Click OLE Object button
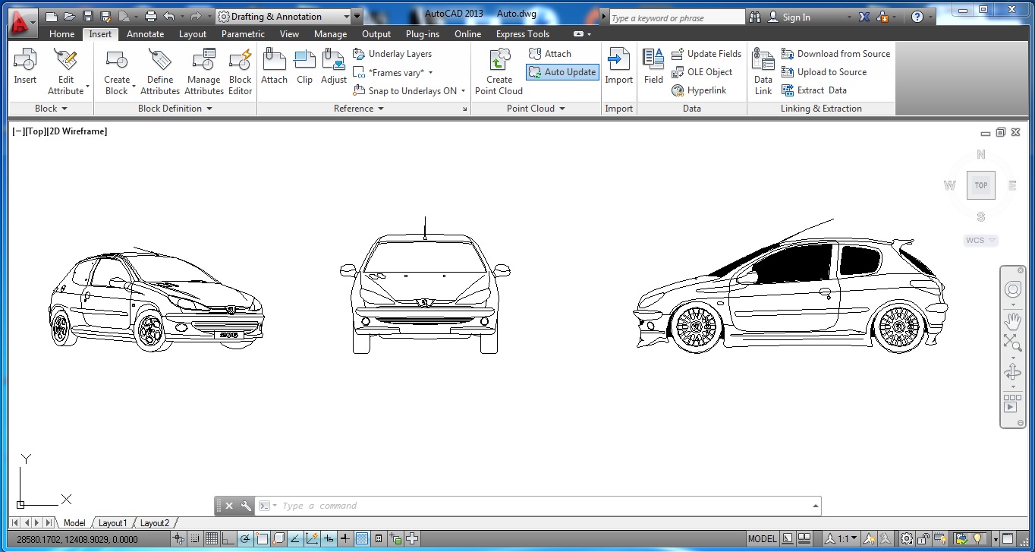Image resolution: width=1035 pixels, height=552 pixels. 701,72
